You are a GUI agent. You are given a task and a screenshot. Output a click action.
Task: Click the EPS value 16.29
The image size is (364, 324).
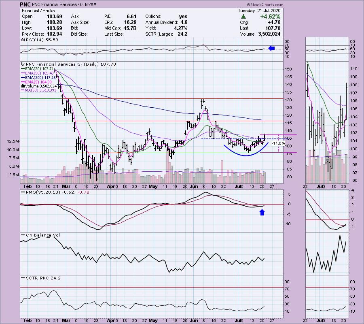130,22
